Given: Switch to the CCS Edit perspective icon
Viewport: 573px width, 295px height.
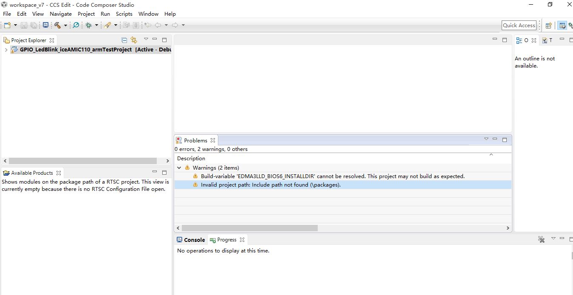Looking at the screenshot, I should [x=562, y=26].
